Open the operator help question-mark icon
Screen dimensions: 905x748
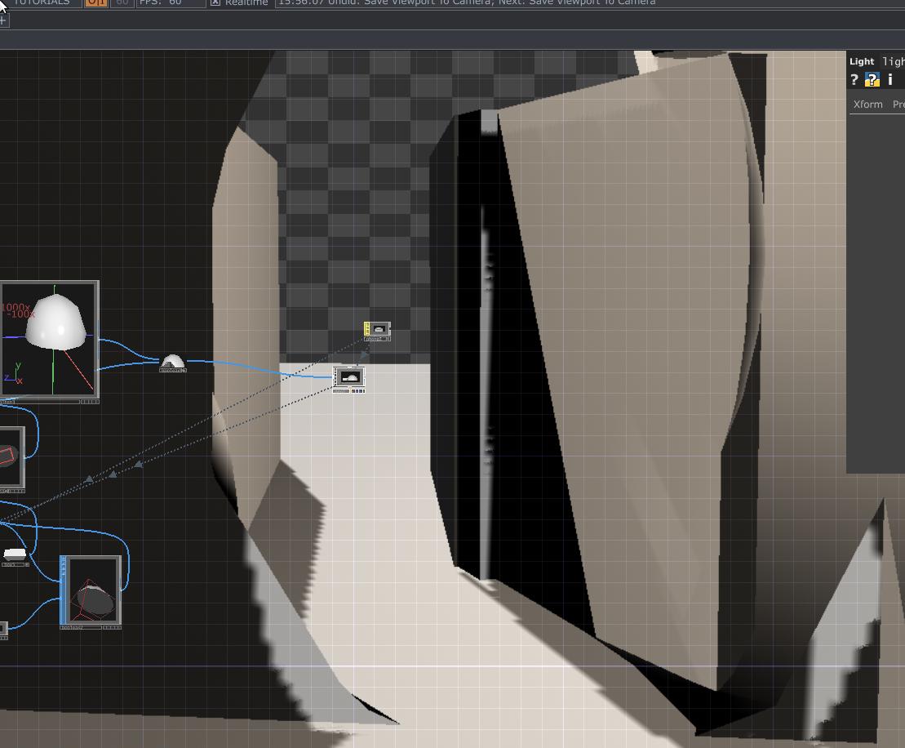point(854,80)
